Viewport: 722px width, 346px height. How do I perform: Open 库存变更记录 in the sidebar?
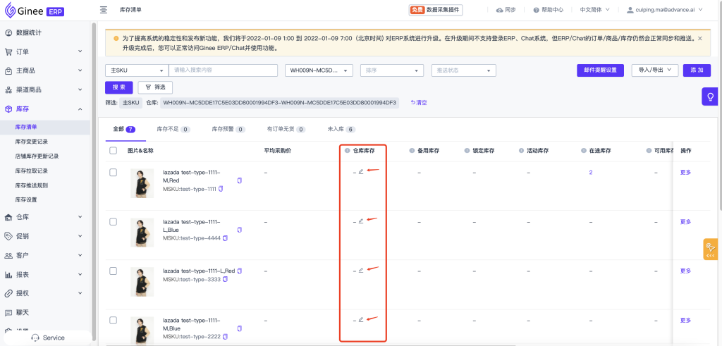pos(32,142)
